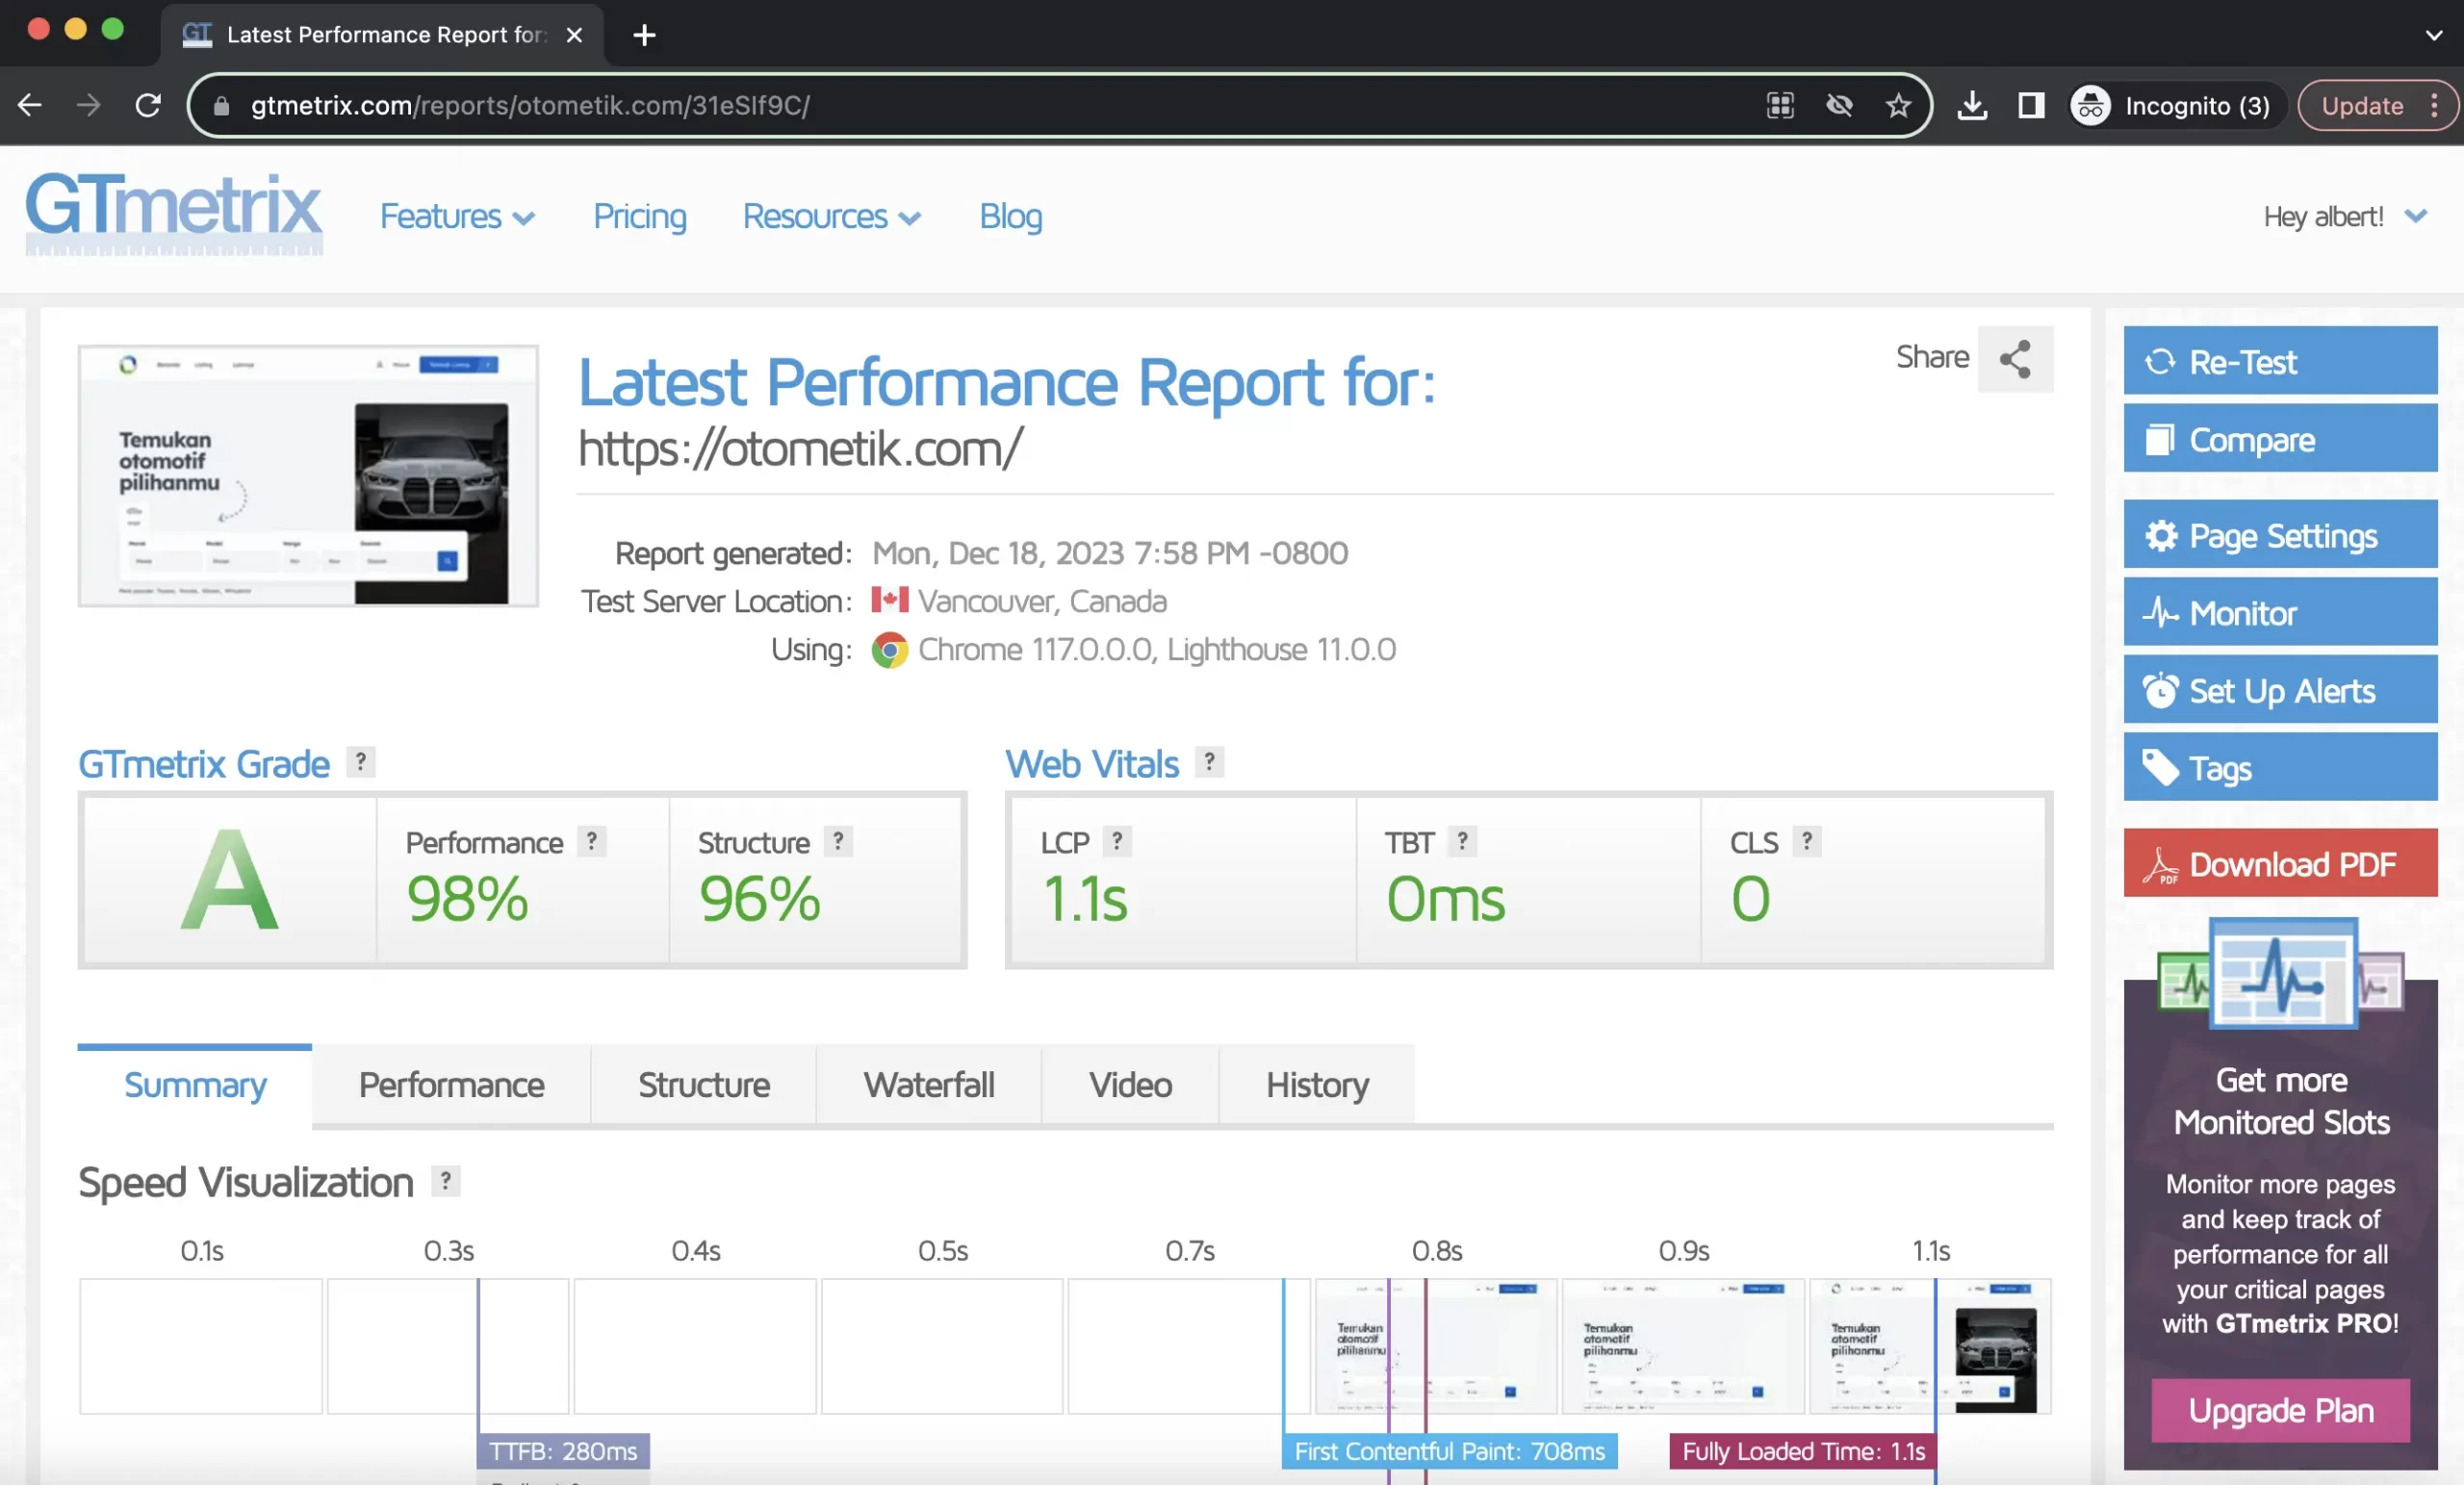Open Page Settings

[2280, 535]
